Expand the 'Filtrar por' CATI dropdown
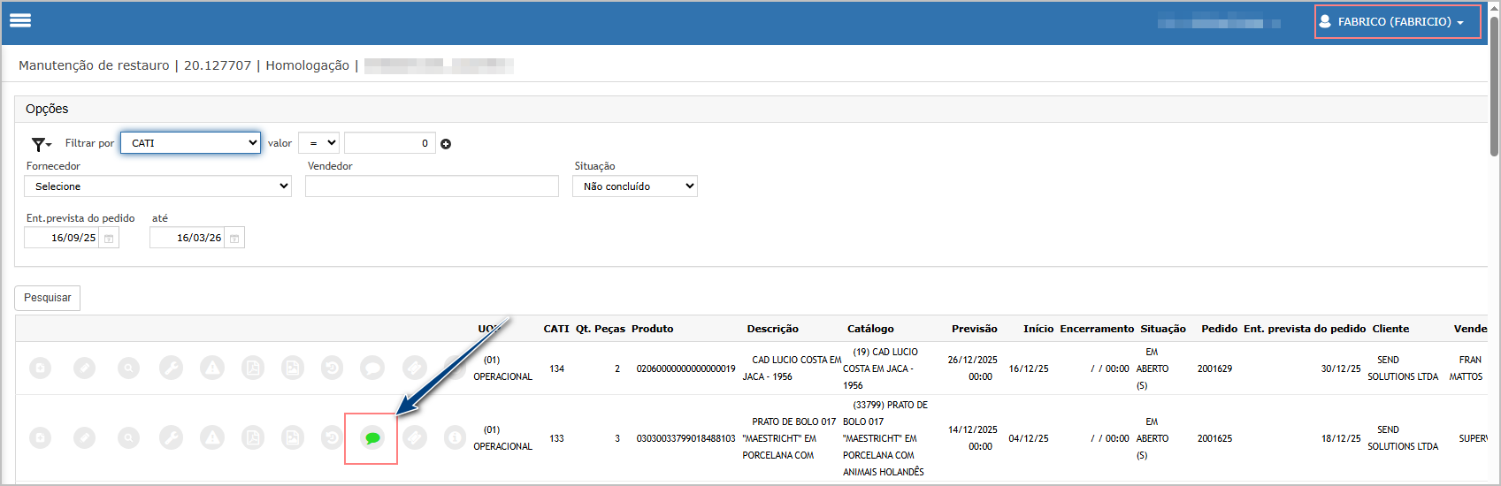The height and width of the screenshot is (486, 1501). click(191, 143)
